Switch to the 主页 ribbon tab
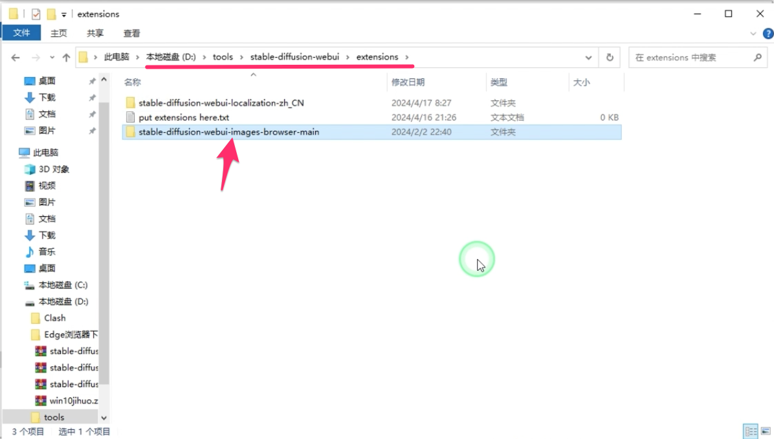Image resolution: width=774 pixels, height=439 pixels. click(x=59, y=33)
